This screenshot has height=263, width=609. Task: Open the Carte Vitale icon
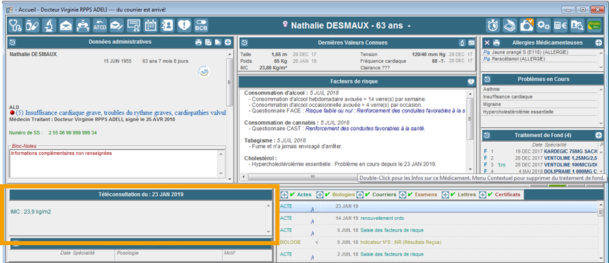click(594, 25)
